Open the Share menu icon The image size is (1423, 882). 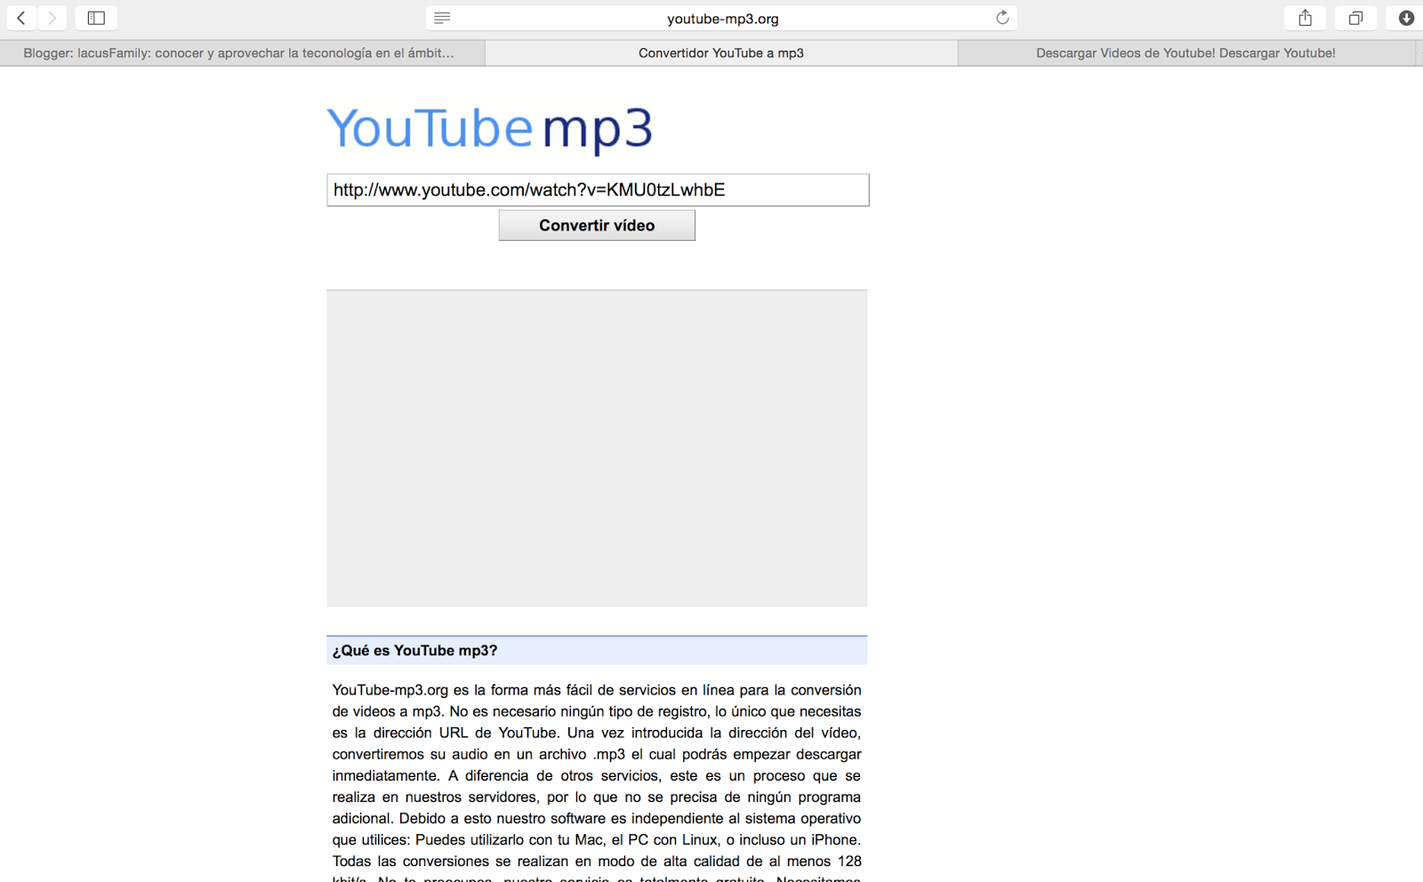(x=1305, y=18)
